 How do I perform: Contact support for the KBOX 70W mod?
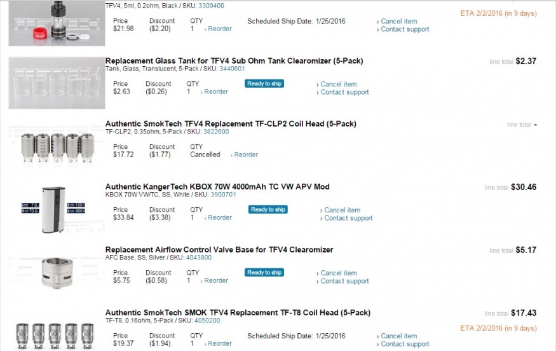(348, 218)
